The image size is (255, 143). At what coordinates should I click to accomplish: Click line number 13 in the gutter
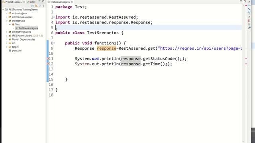coord(51,69)
